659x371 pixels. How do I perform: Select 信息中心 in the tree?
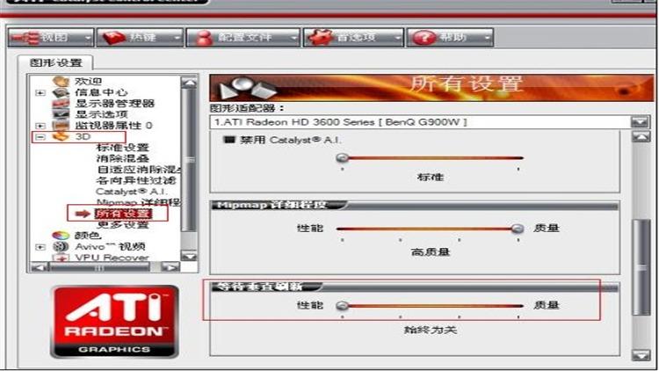coord(101,92)
